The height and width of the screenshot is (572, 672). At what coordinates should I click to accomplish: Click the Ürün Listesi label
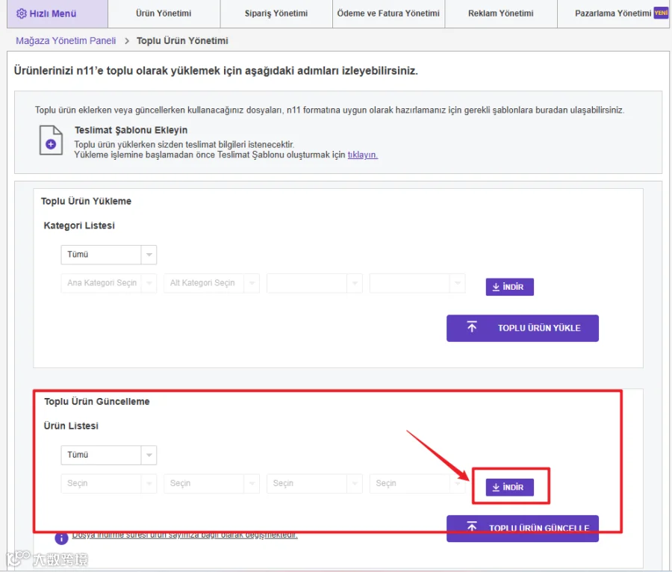71,426
